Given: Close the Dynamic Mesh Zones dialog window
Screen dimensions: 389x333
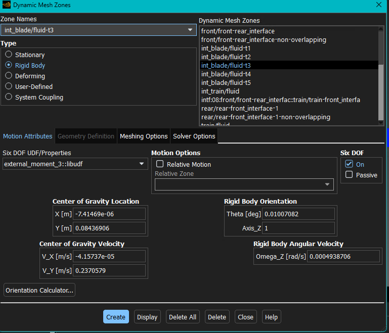Looking at the screenshot, I should pyautogui.click(x=379, y=5).
